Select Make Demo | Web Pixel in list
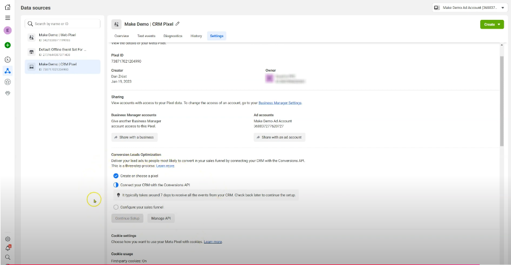The image size is (511, 265). pos(63,38)
